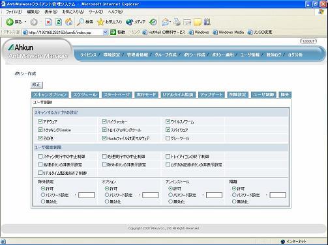
Task: Open the ヘルプ (Help) menu
Action: pyautogui.click(x=115, y=12)
